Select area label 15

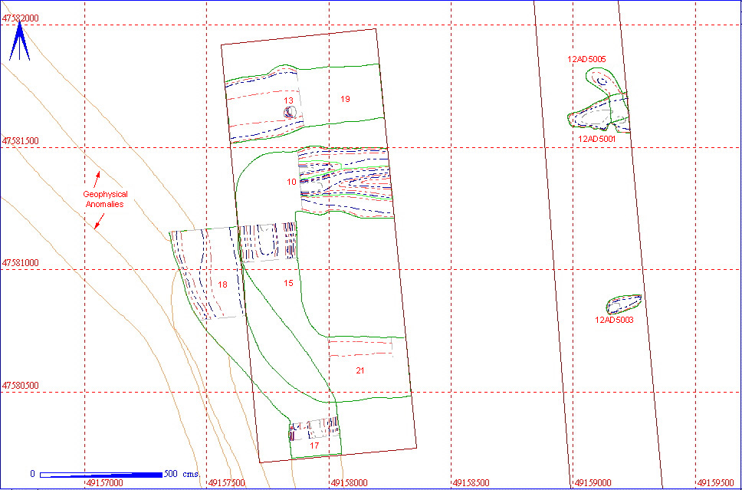(288, 283)
